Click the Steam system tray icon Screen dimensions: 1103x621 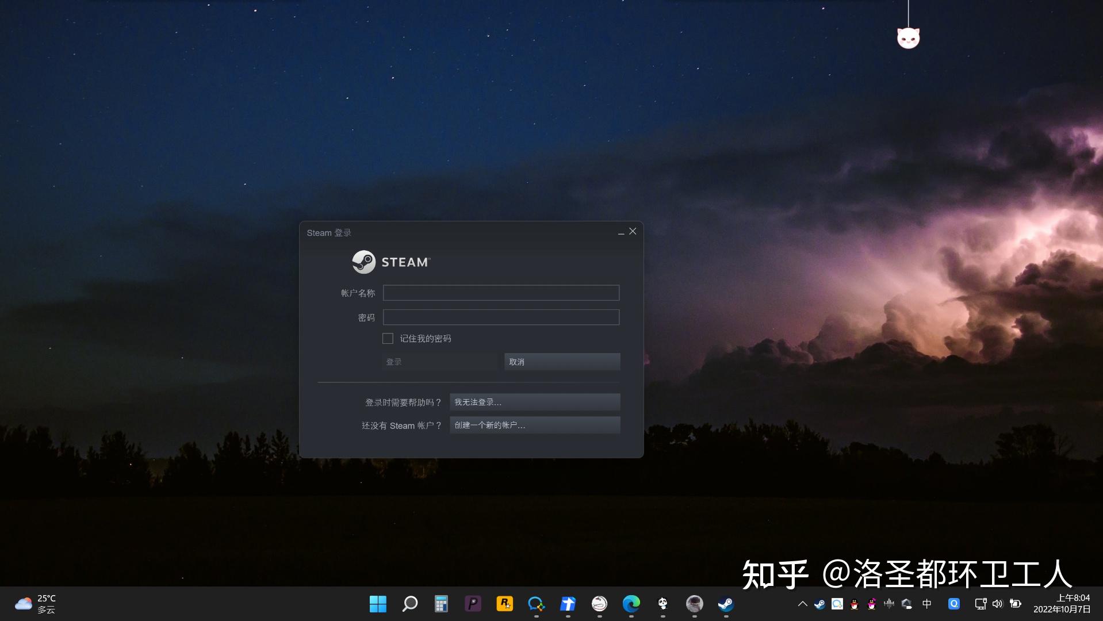coord(819,604)
